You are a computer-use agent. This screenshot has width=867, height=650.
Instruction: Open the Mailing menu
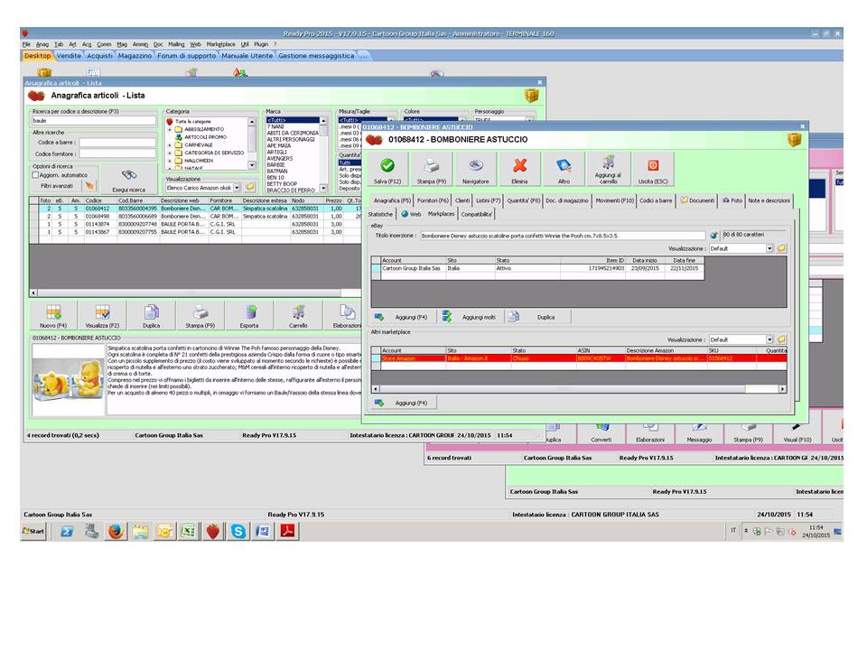(176, 44)
